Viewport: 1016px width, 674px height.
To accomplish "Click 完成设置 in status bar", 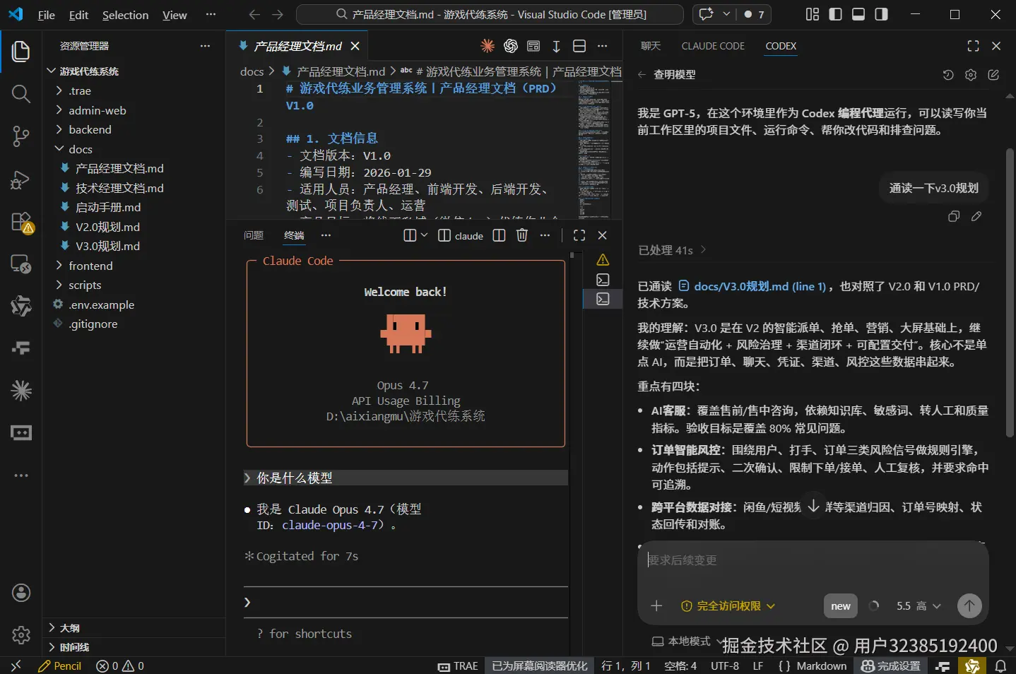I will [891, 666].
